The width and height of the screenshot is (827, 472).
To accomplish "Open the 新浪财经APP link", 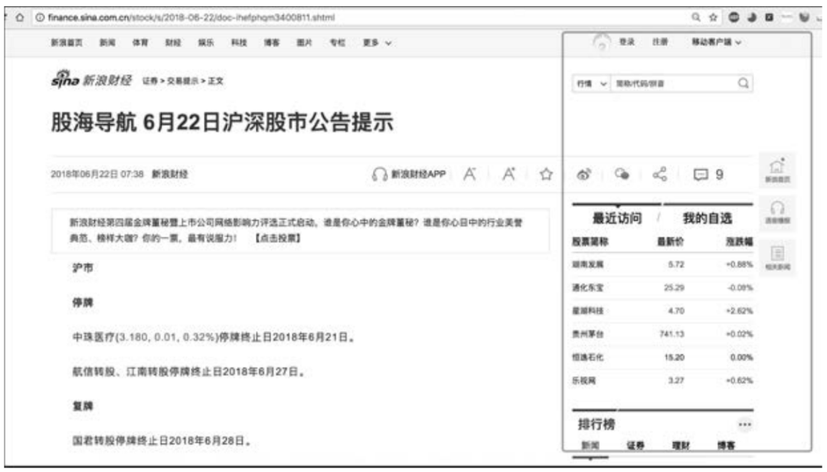I will (418, 174).
